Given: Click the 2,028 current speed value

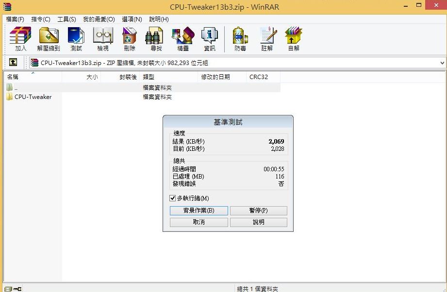Looking at the screenshot, I should 278,149.
